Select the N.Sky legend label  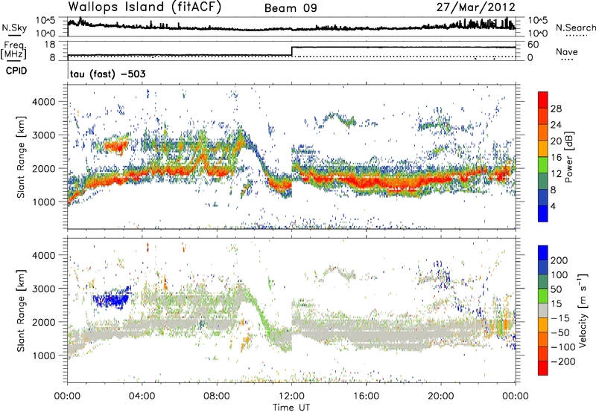pyautogui.click(x=14, y=28)
